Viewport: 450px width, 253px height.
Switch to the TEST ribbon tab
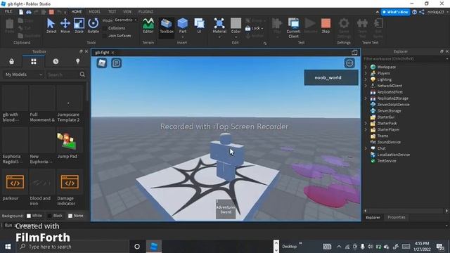click(112, 12)
